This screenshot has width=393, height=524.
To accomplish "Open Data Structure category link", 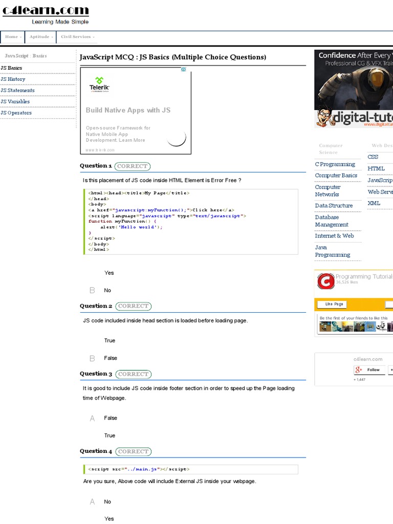I will click(334, 206).
